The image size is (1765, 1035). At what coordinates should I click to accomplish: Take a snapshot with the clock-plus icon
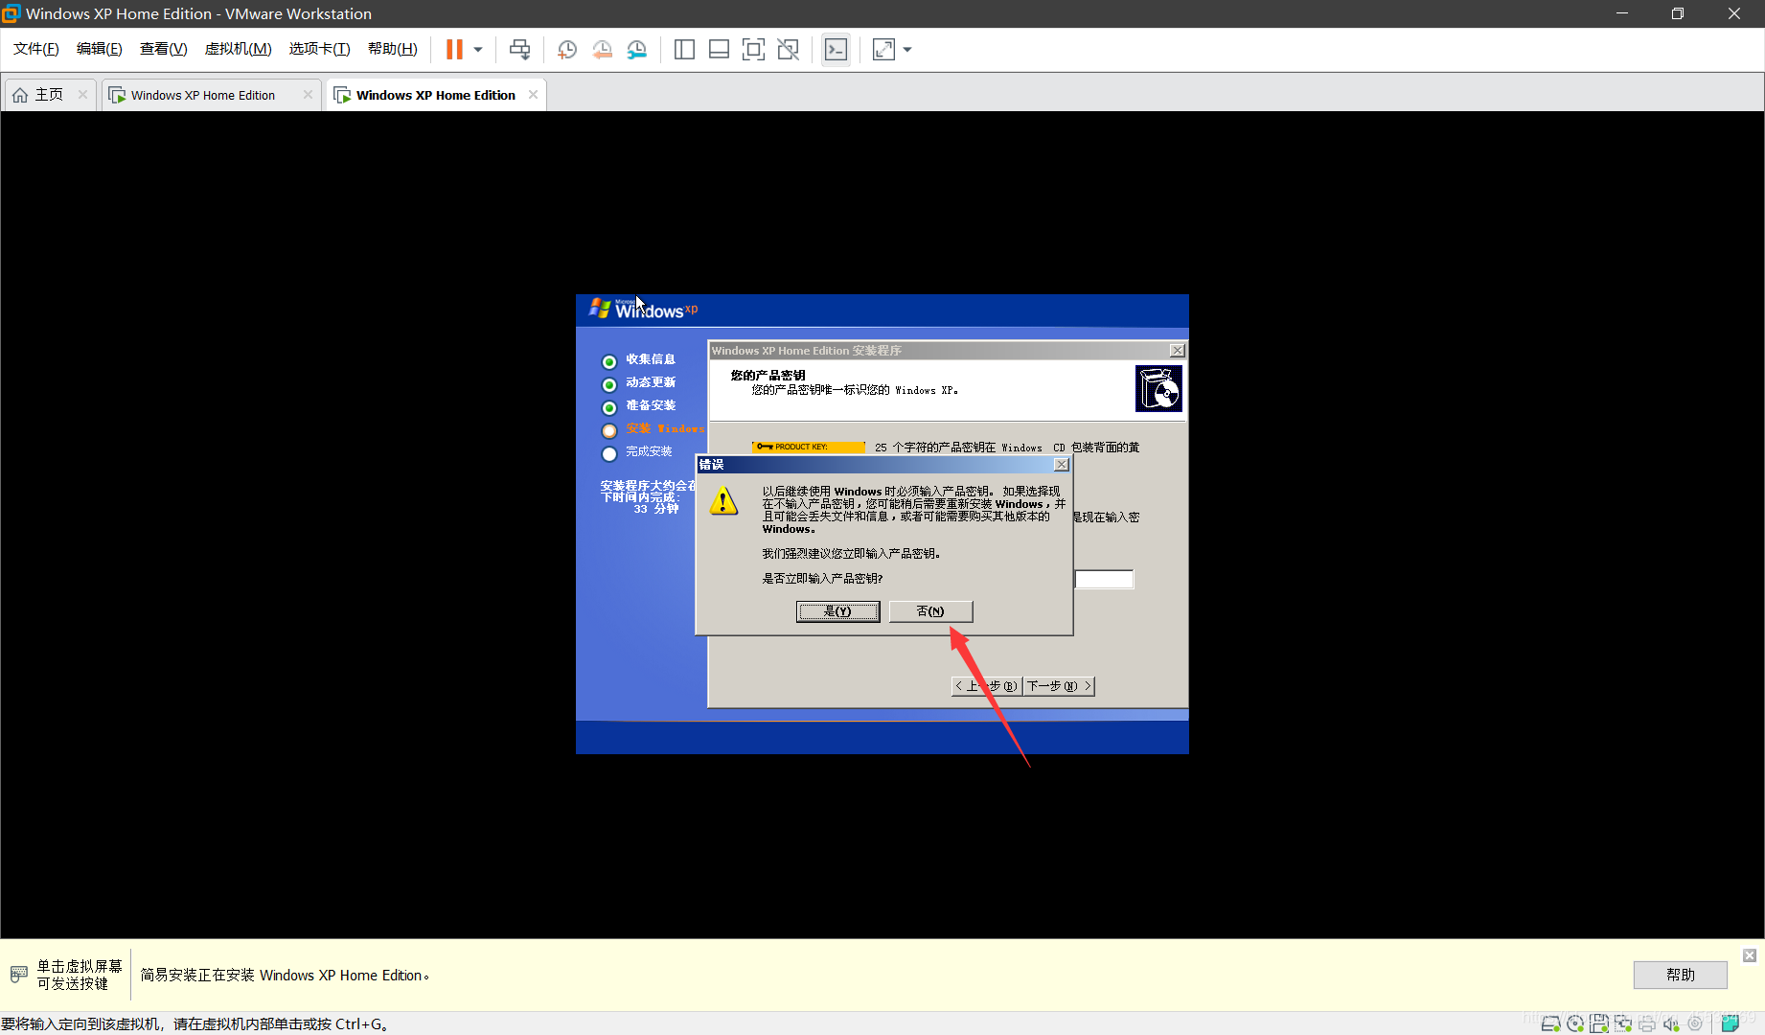(567, 49)
